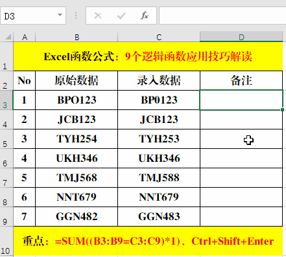Select column C header
The width and height of the screenshot is (286, 257).
[159, 37]
